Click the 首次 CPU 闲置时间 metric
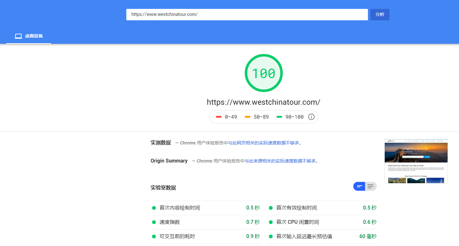This screenshot has width=459, height=246. click(x=322, y=222)
